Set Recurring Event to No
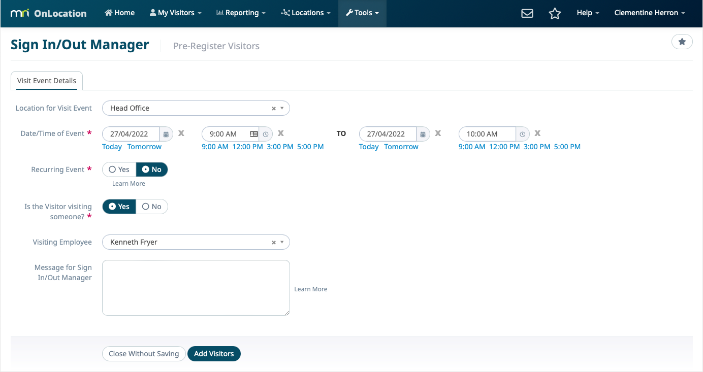This screenshot has height=372, width=703. click(x=152, y=170)
